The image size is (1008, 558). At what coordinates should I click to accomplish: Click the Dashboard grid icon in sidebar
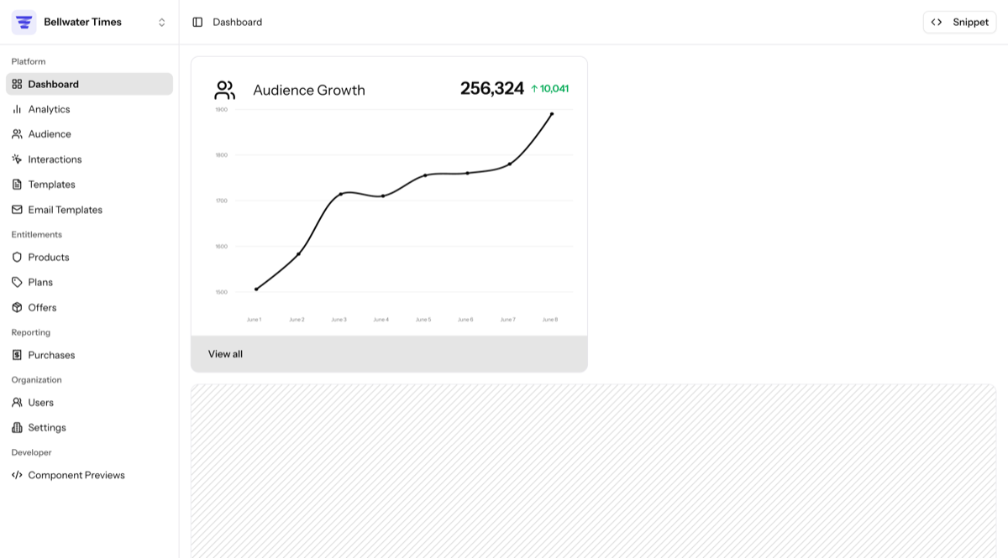point(17,84)
